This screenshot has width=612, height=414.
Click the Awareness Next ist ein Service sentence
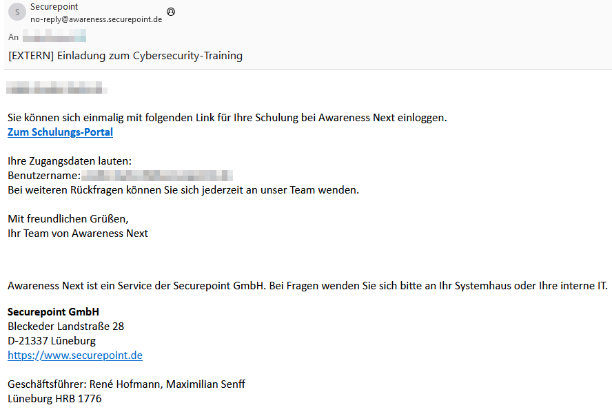pos(307,286)
